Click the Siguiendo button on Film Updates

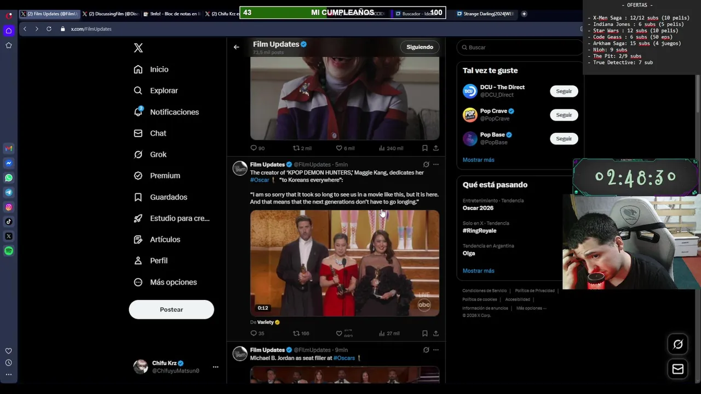point(420,47)
